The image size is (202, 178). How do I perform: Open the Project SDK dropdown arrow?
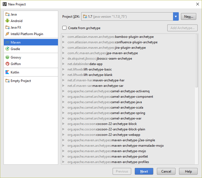[x=176, y=16]
